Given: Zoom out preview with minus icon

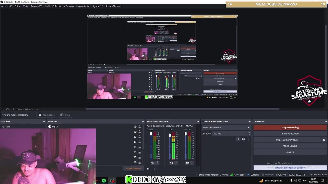Looking at the screenshot, I should [x=2, y=109].
